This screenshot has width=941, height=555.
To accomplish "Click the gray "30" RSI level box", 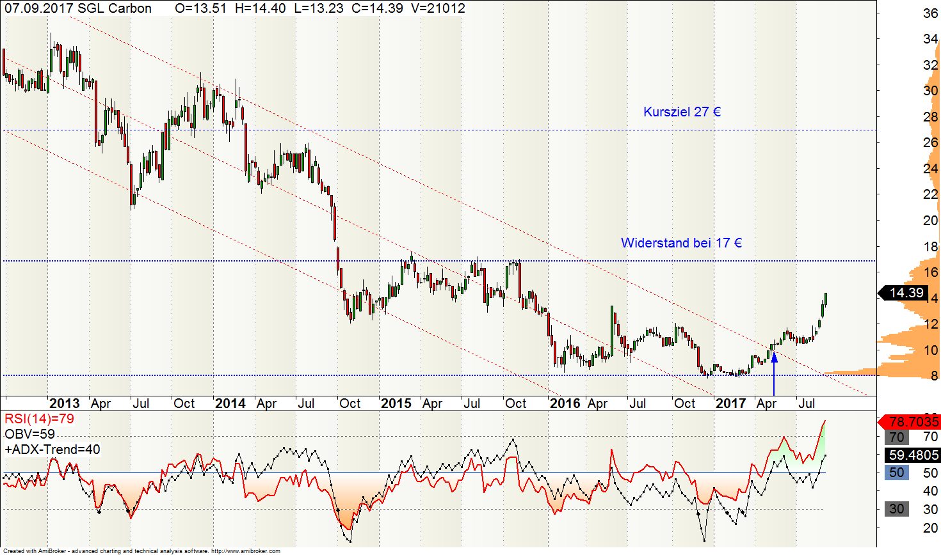I will (x=897, y=509).
